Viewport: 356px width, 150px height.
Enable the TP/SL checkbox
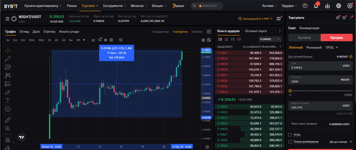pos(290,135)
